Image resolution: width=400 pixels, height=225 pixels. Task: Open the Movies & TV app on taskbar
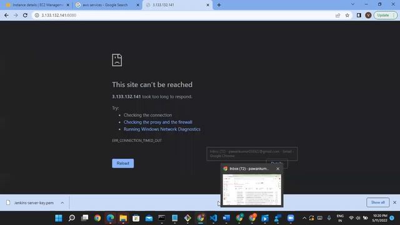tap(265, 218)
